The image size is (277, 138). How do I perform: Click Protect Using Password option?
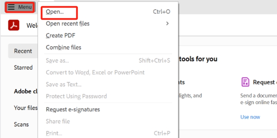click(76, 96)
